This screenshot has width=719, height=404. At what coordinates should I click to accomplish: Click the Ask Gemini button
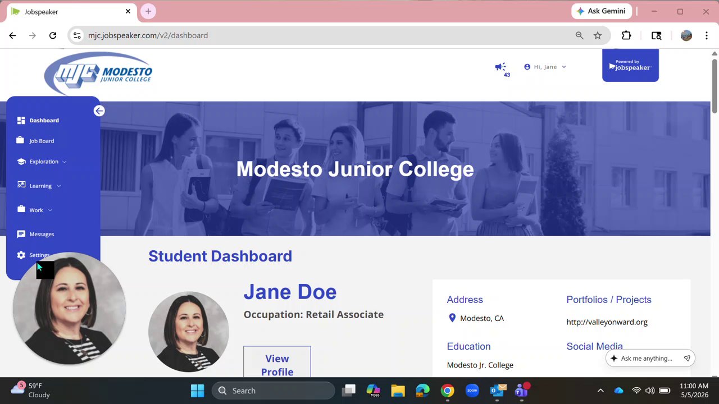(x=602, y=11)
